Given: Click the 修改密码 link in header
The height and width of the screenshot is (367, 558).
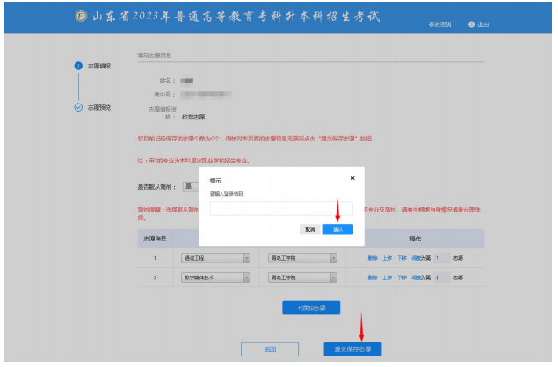Looking at the screenshot, I should 439,25.
